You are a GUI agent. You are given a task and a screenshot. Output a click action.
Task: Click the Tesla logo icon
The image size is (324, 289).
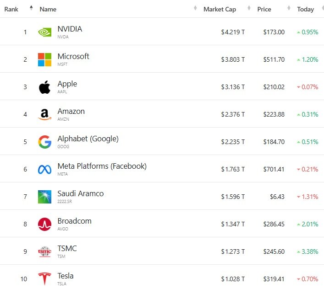[44, 278]
